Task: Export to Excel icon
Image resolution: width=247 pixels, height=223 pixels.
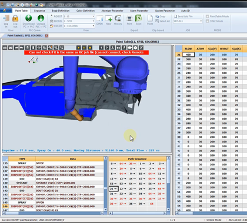Action: pos(138,18)
